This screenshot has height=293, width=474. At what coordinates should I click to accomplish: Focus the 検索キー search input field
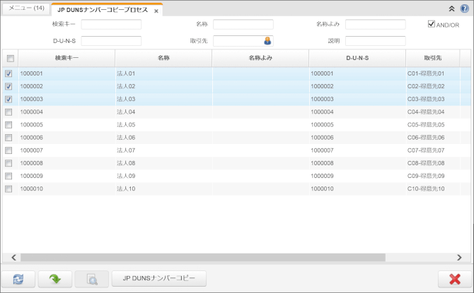[111, 24]
